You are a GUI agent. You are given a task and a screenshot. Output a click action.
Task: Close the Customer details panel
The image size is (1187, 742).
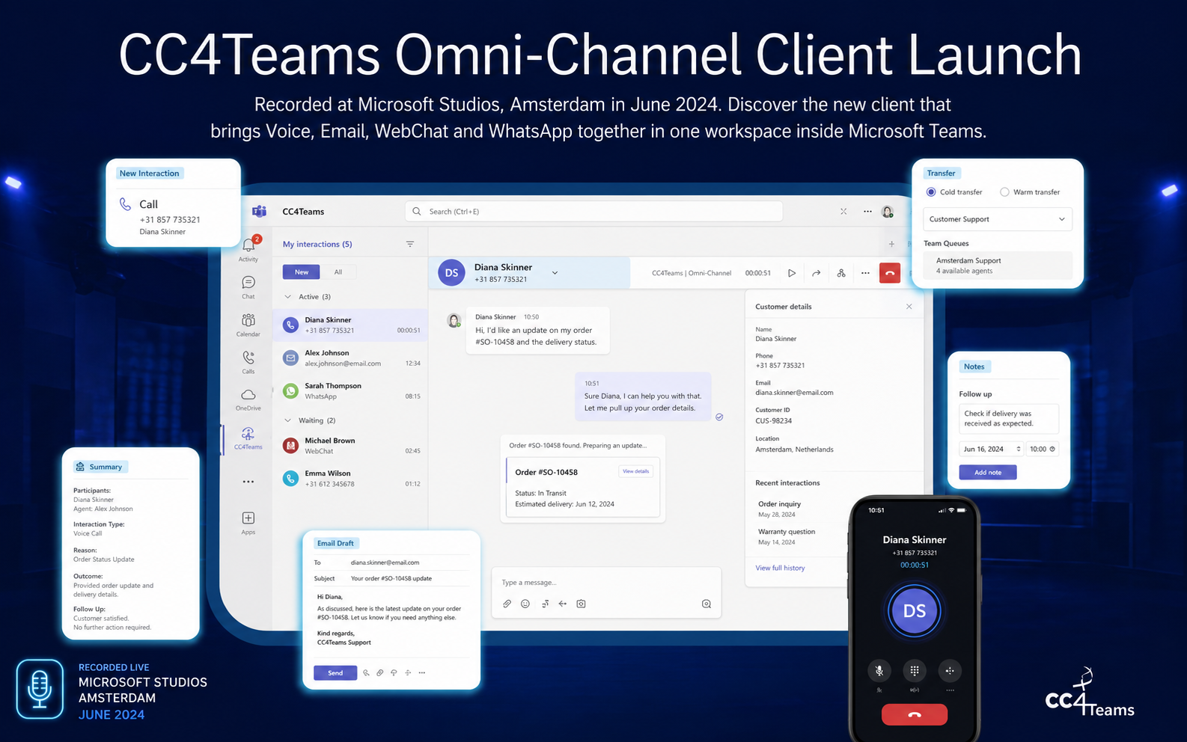[909, 307]
